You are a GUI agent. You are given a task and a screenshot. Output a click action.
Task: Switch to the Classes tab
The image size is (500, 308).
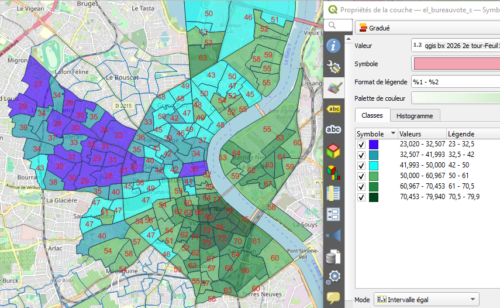(372, 115)
